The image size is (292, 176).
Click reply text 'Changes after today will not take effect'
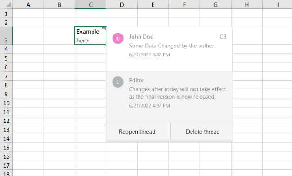pos(177,89)
